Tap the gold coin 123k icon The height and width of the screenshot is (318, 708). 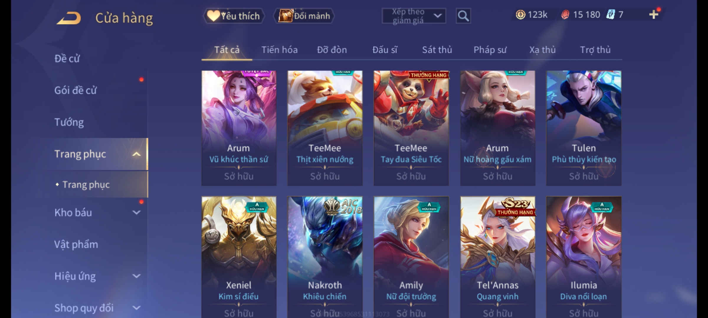[520, 15]
